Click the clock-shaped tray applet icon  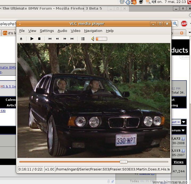pyautogui.click(x=128, y=2)
